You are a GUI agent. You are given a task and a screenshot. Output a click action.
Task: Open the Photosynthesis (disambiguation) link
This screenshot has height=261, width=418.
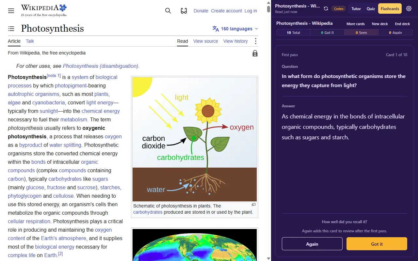point(101,66)
